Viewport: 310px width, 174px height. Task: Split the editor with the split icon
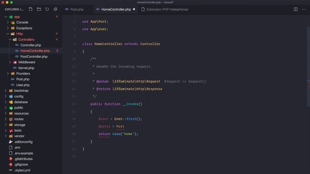[295, 9]
